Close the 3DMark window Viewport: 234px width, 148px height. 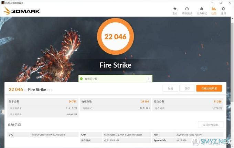[230, 3]
